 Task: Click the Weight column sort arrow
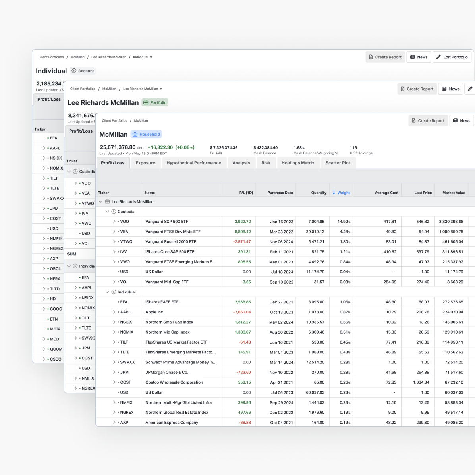334,193
